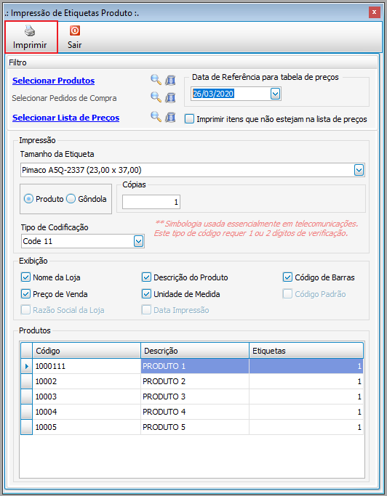Click the PRODUTO 1 description cell
The width and height of the screenshot is (387, 496).
[x=195, y=366]
